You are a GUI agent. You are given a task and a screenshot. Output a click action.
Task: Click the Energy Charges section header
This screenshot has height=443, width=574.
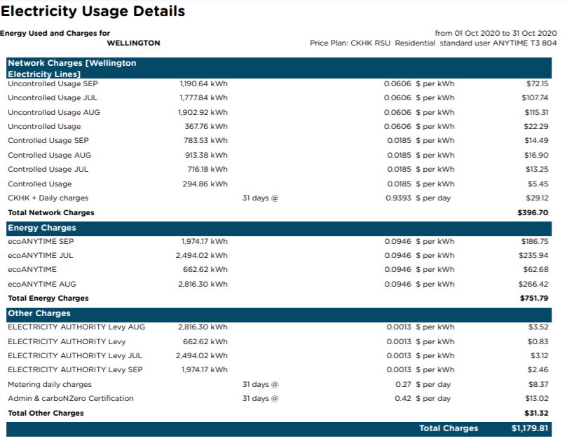pos(278,229)
